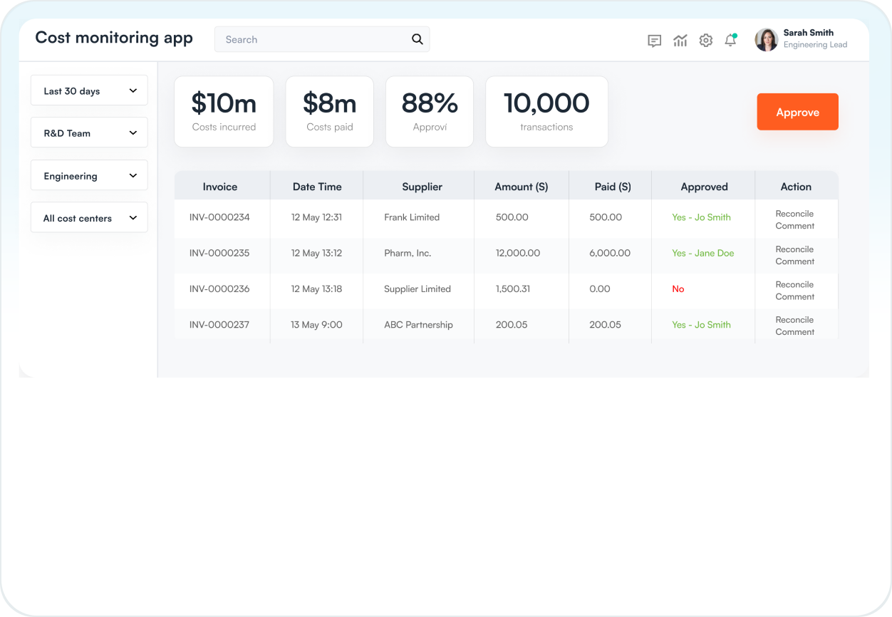Click Comment for invoice INV-0000235
The image size is (892, 617).
pyautogui.click(x=794, y=261)
